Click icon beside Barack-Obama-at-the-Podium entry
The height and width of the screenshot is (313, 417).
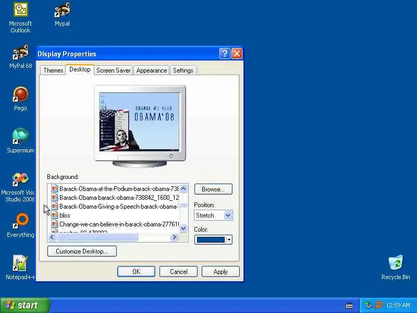[x=54, y=189]
